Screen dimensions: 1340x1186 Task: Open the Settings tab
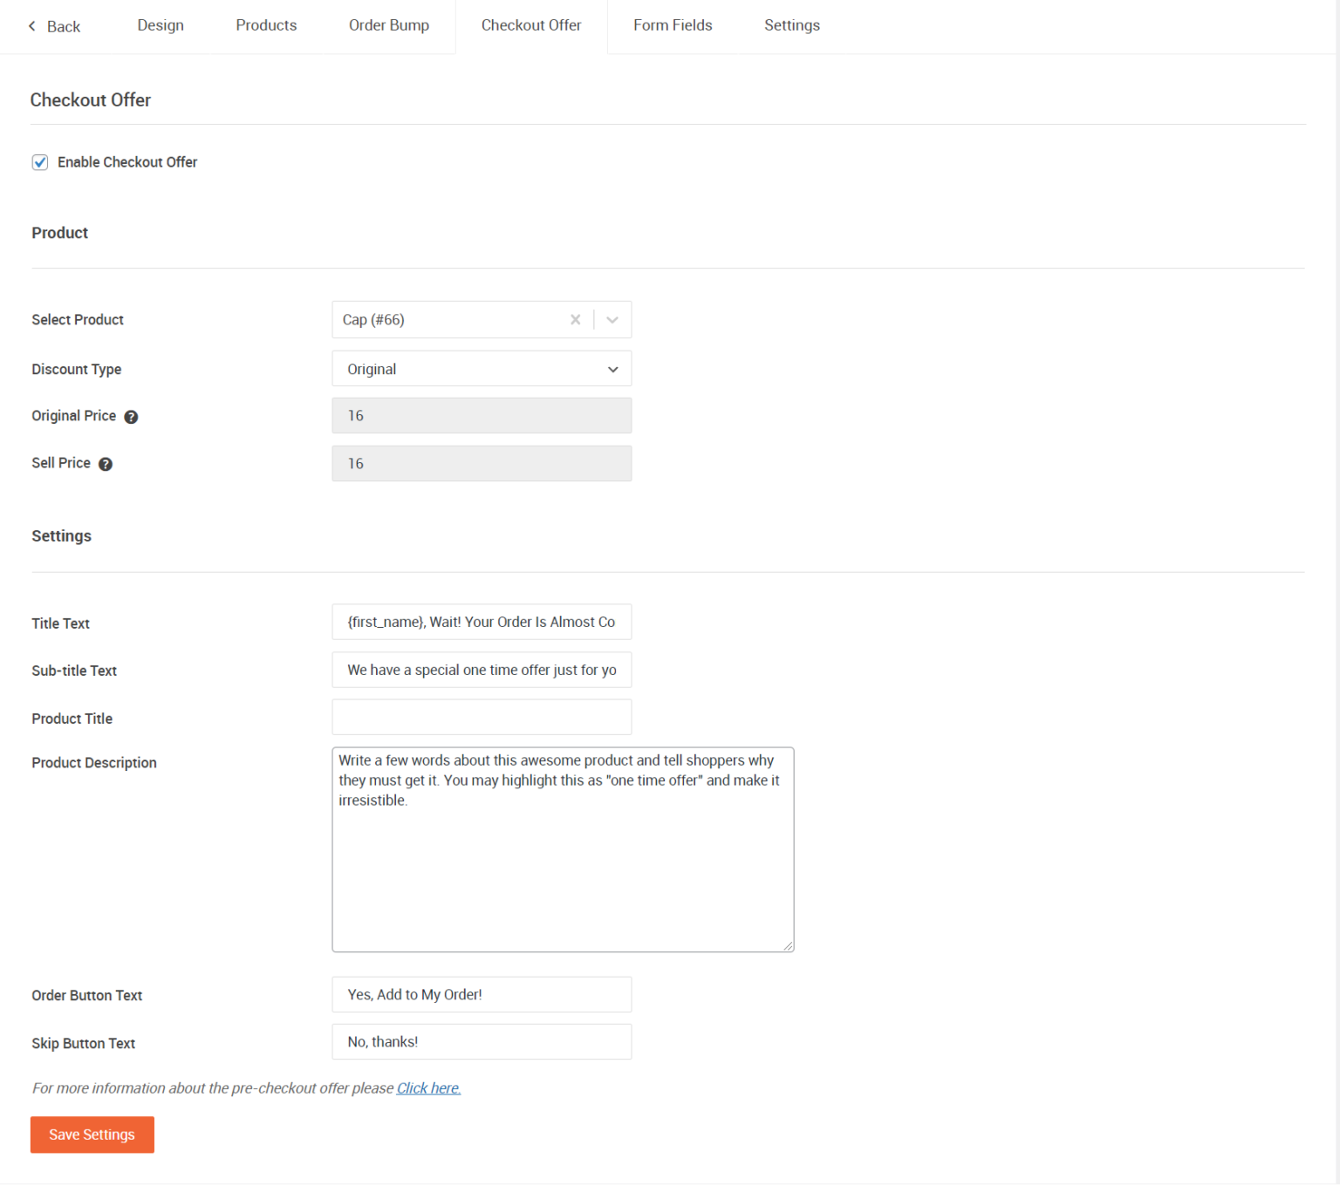click(791, 25)
